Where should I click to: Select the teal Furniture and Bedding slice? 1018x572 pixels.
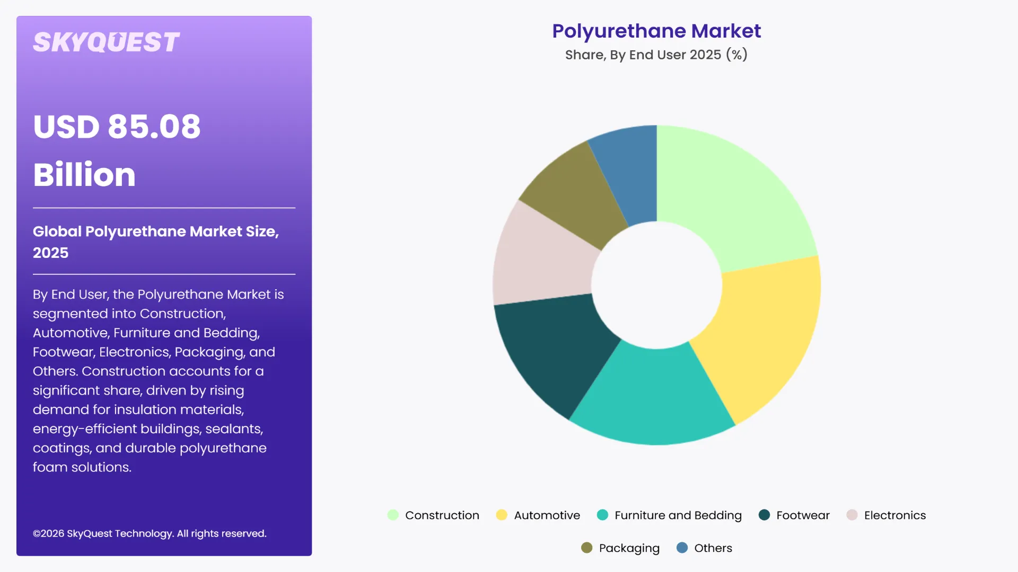pyautogui.click(x=653, y=396)
